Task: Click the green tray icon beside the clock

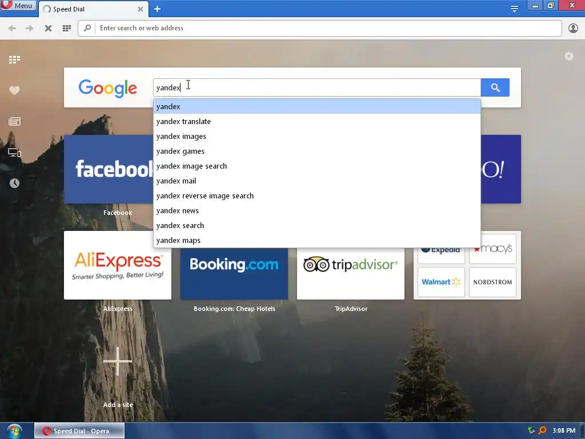Action: (x=531, y=430)
